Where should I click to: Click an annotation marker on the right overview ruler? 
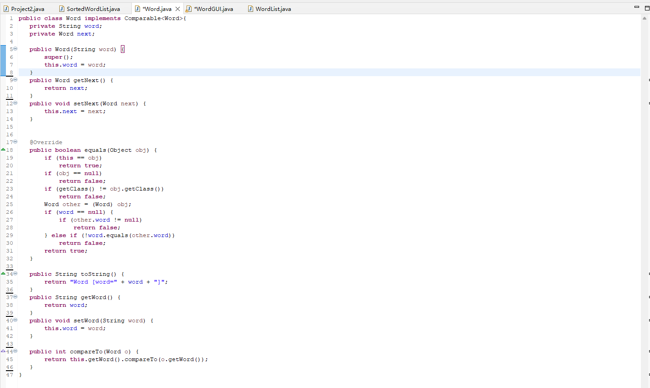[649, 81]
